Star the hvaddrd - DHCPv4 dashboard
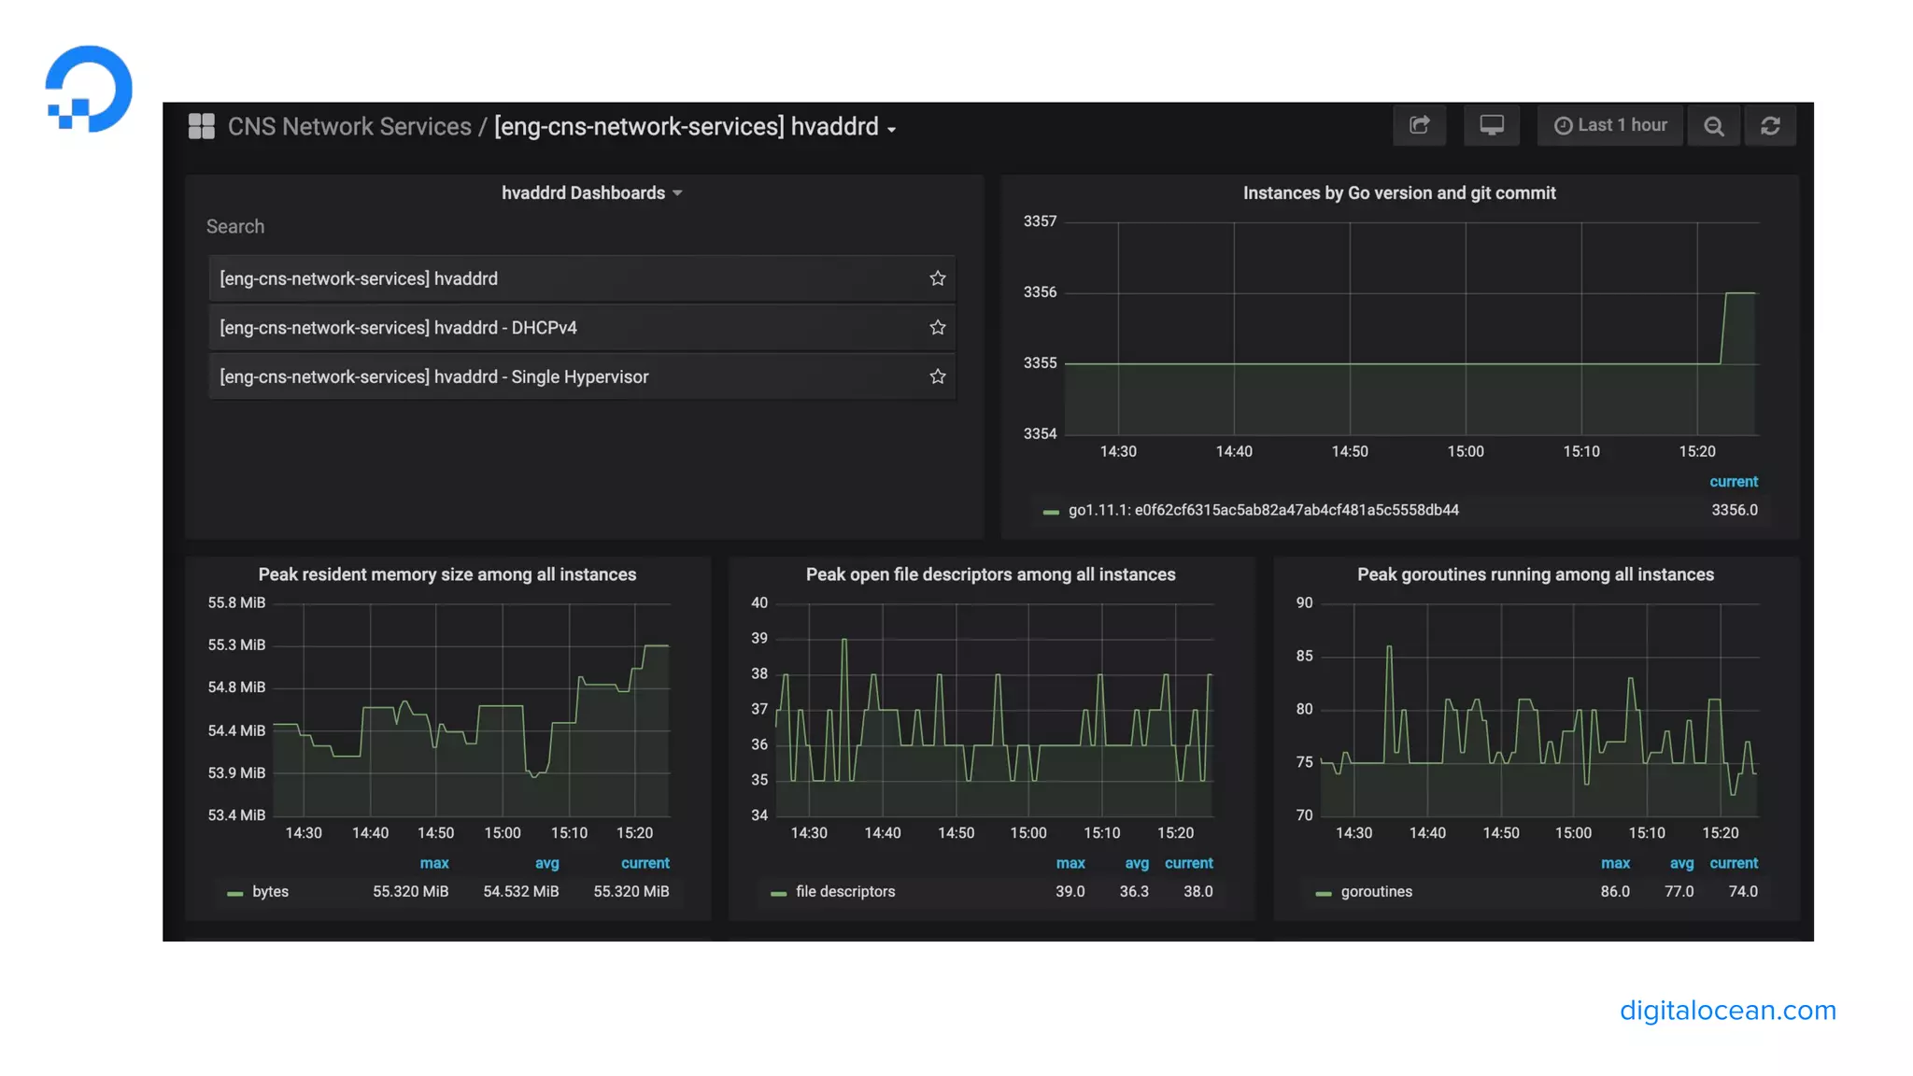1913x1076 pixels. click(x=937, y=328)
